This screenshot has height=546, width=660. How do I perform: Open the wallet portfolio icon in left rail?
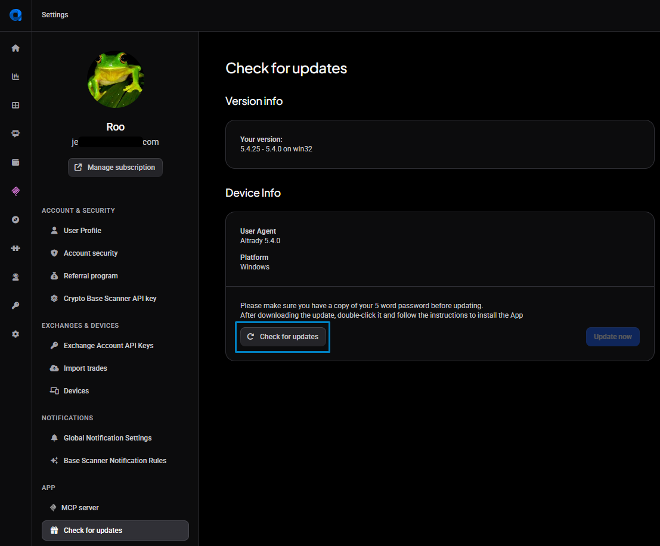[16, 163]
